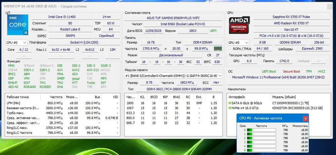Click the 6x32 + 6x48 L1 cache field
Image resolution: width=336 pixels, height=155 pixels.
pyautogui.click(x=61, y=49)
